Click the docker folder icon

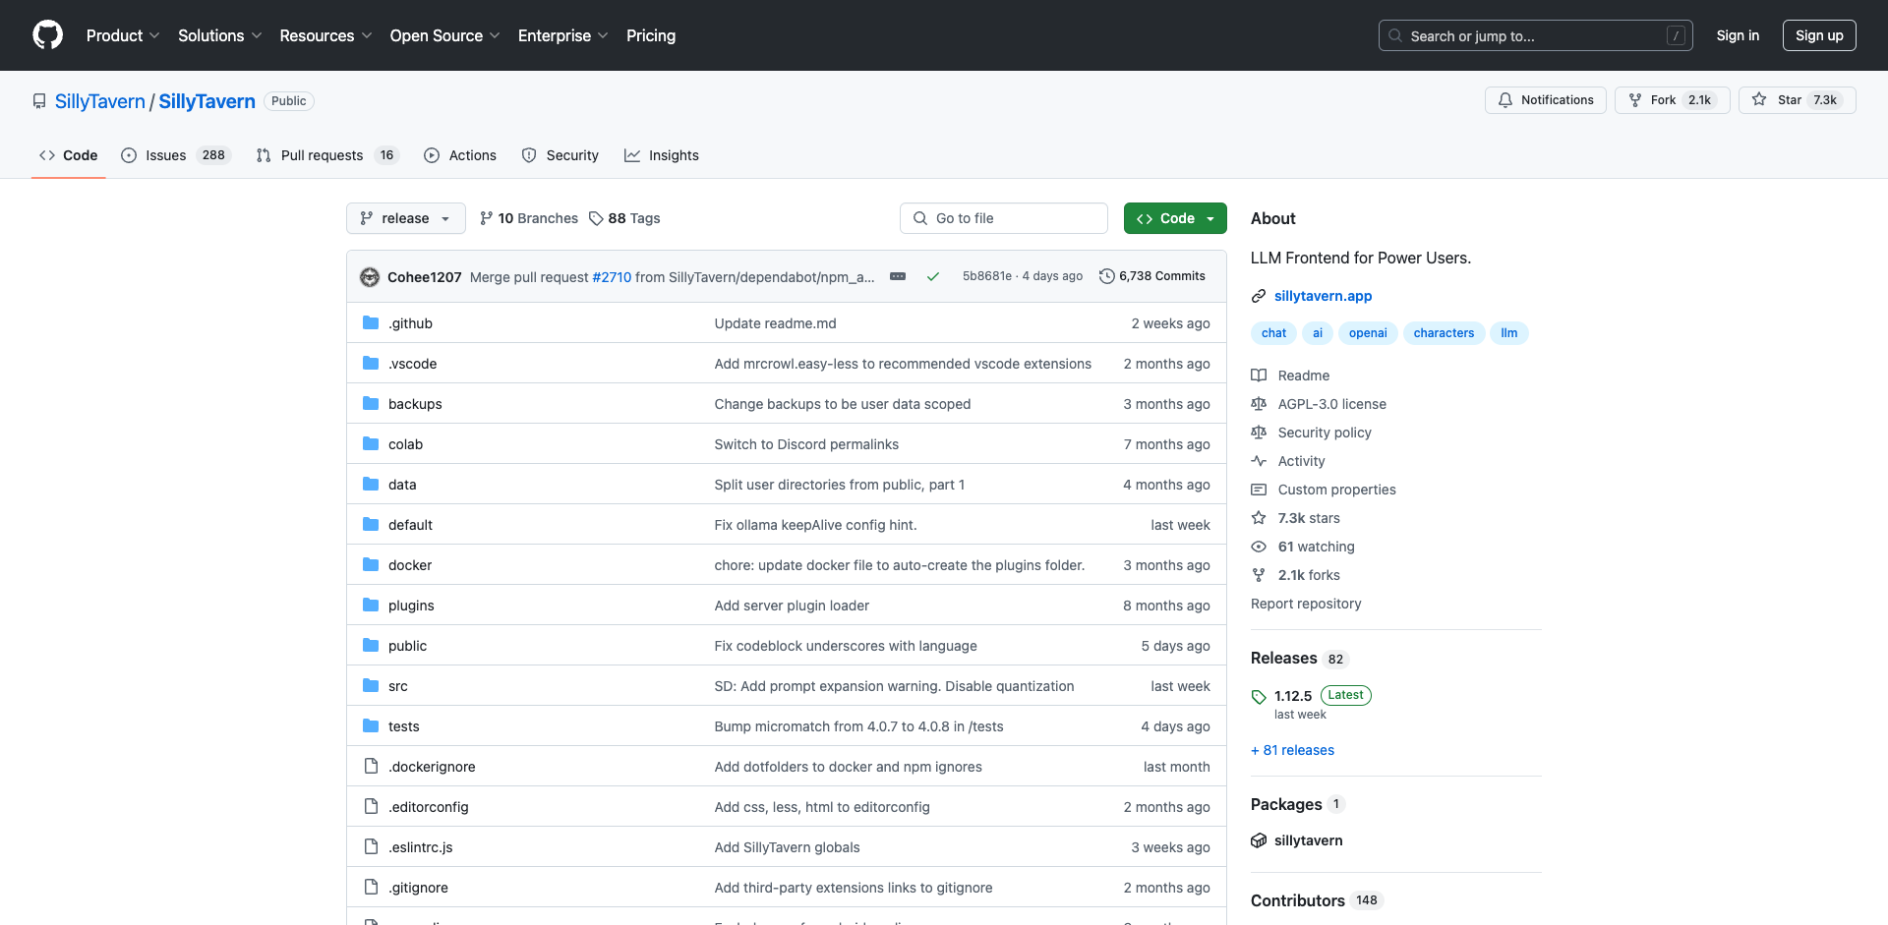click(x=371, y=565)
